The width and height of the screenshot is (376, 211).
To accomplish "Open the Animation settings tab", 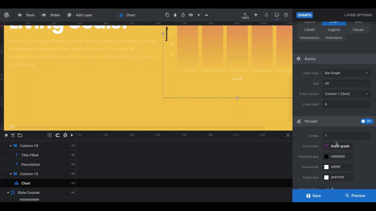I will coord(334,38).
